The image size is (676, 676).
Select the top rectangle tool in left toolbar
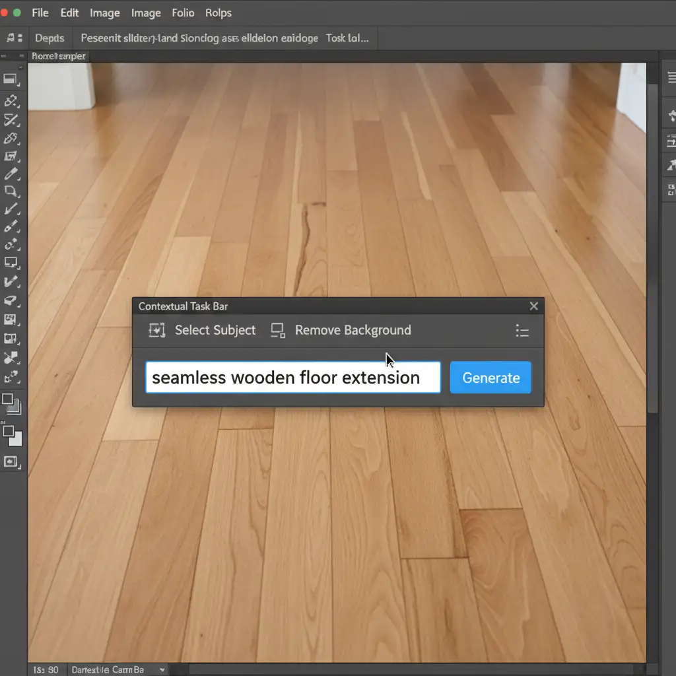tap(11, 80)
